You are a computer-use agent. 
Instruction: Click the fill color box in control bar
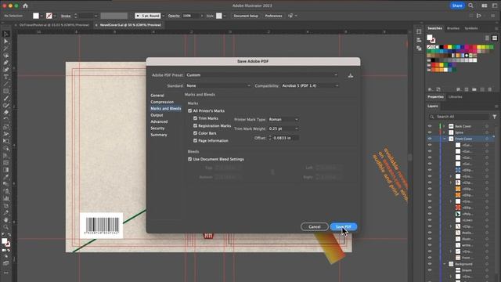pos(36,16)
